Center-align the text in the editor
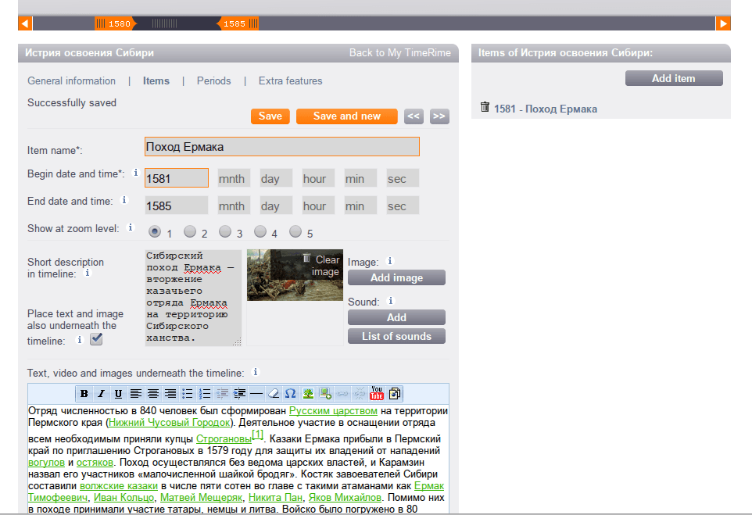The height and width of the screenshot is (515, 752). (x=153, y=393)
